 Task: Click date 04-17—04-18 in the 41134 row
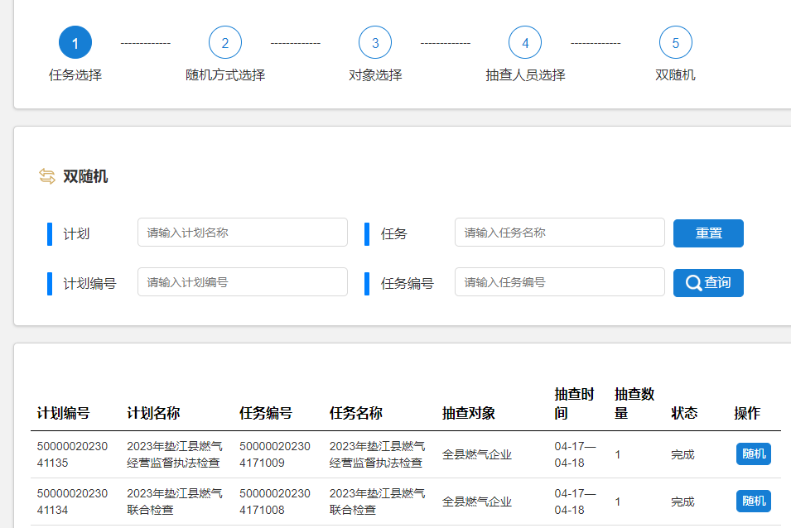click(575, 502)
